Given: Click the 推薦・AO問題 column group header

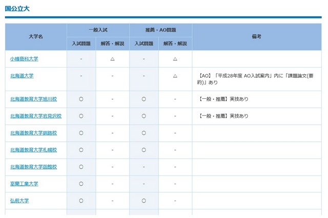Looking at the screenshot, I should pos(160,30).
